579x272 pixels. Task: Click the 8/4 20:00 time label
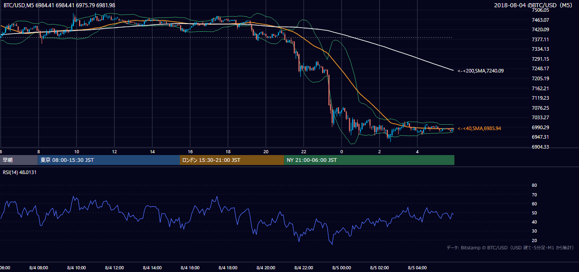[x=266, y=268]
